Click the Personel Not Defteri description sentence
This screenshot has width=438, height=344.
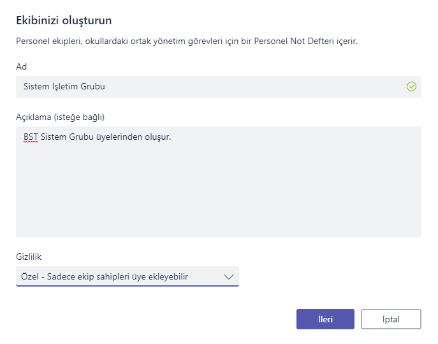(x=187, y=41)
